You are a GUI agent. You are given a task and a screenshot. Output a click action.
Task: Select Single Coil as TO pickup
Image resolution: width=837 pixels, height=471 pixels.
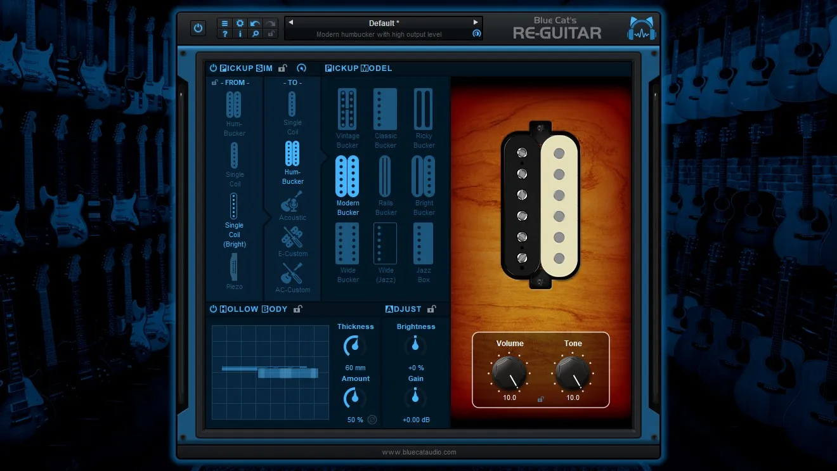(x=292, y=113)
